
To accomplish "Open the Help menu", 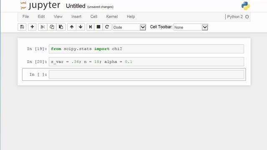I will [131, 17].
